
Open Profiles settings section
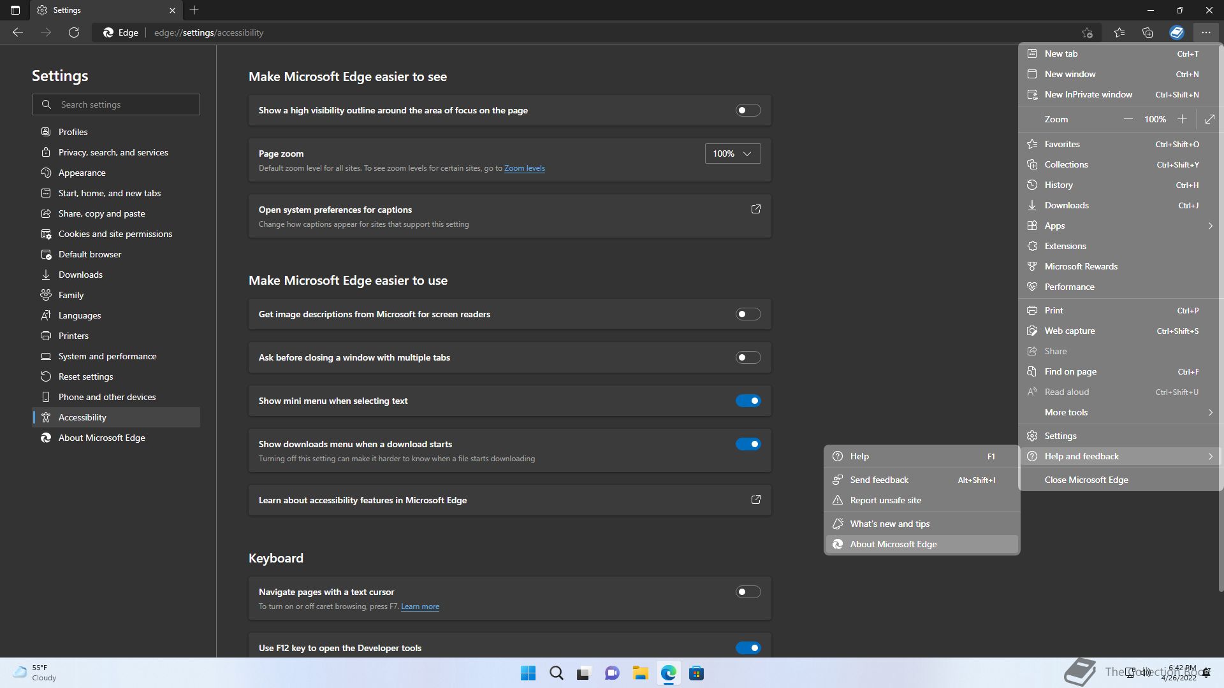point(116,132)
